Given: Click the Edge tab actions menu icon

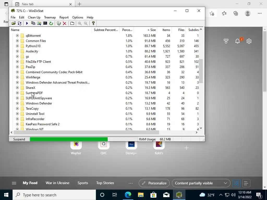Looking at the screenshot, I should point(6,4).
